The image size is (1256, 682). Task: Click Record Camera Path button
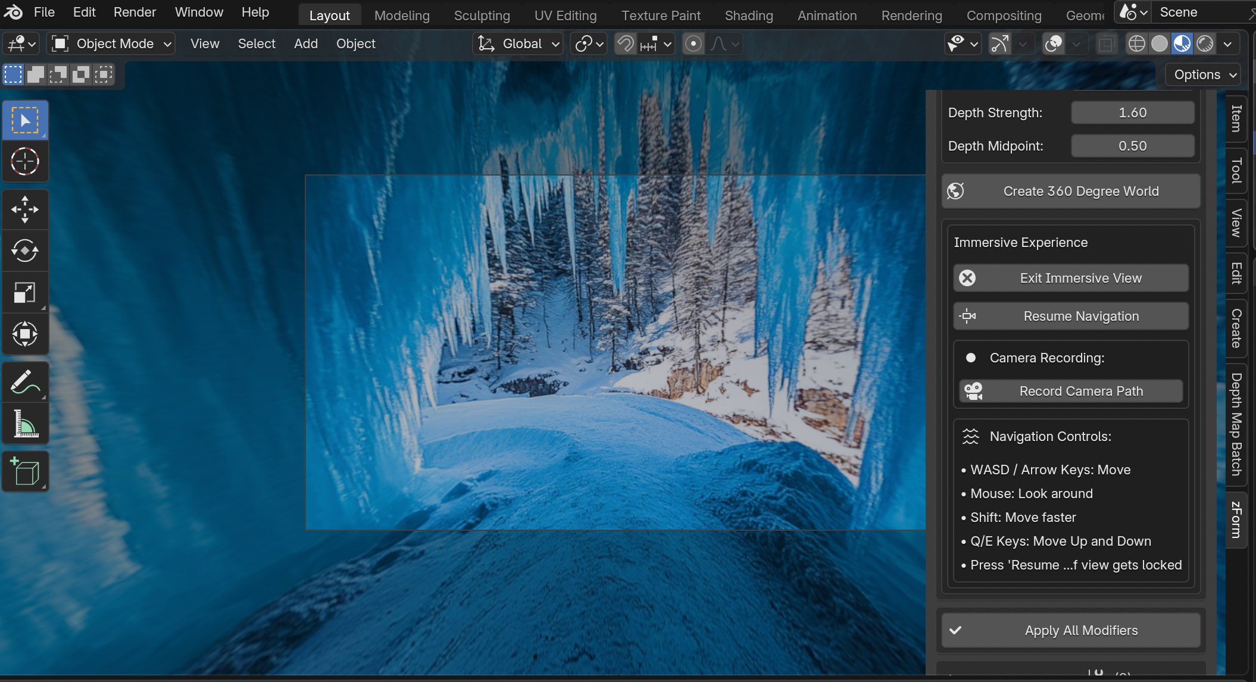click(1071, 391)
